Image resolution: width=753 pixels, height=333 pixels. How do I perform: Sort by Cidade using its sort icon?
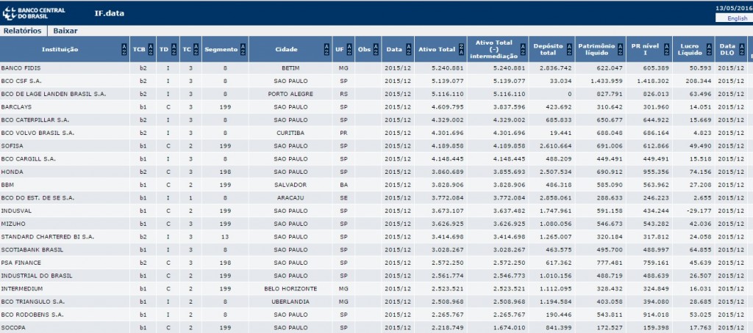click(x=327, y=50)
